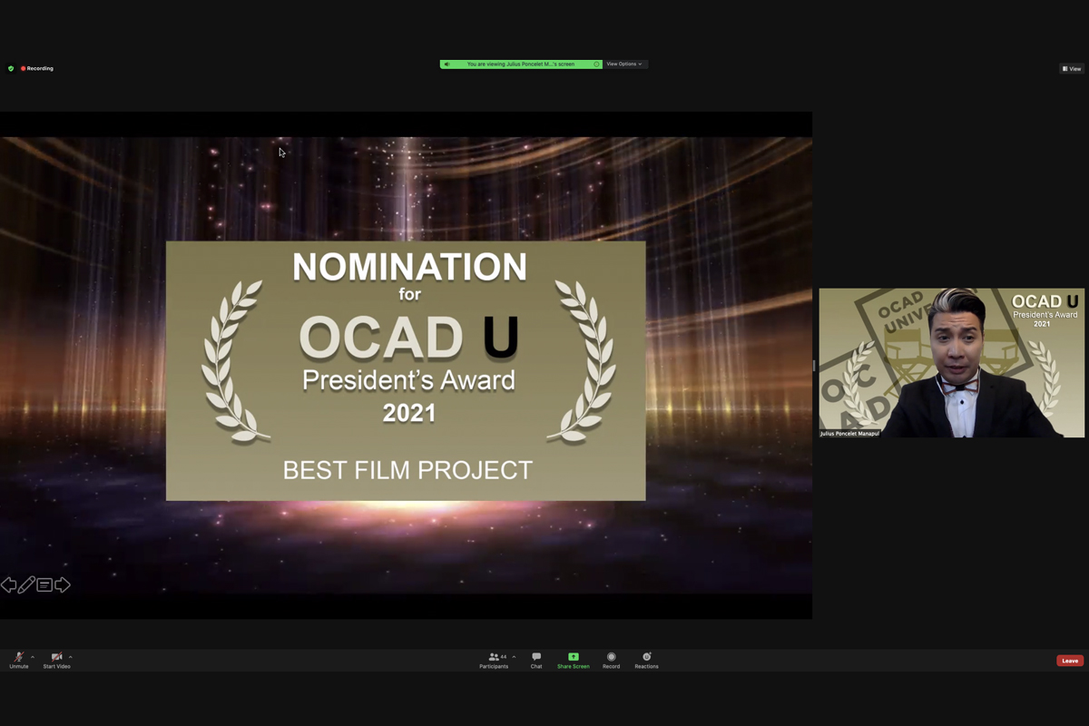Open audio options caret beside Unmute

click(33, 657)
